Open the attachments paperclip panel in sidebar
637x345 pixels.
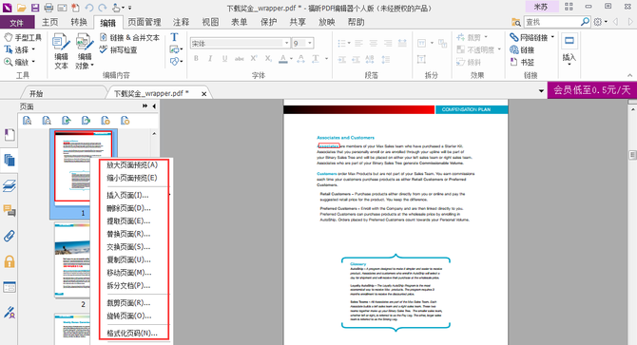(9, 236)
